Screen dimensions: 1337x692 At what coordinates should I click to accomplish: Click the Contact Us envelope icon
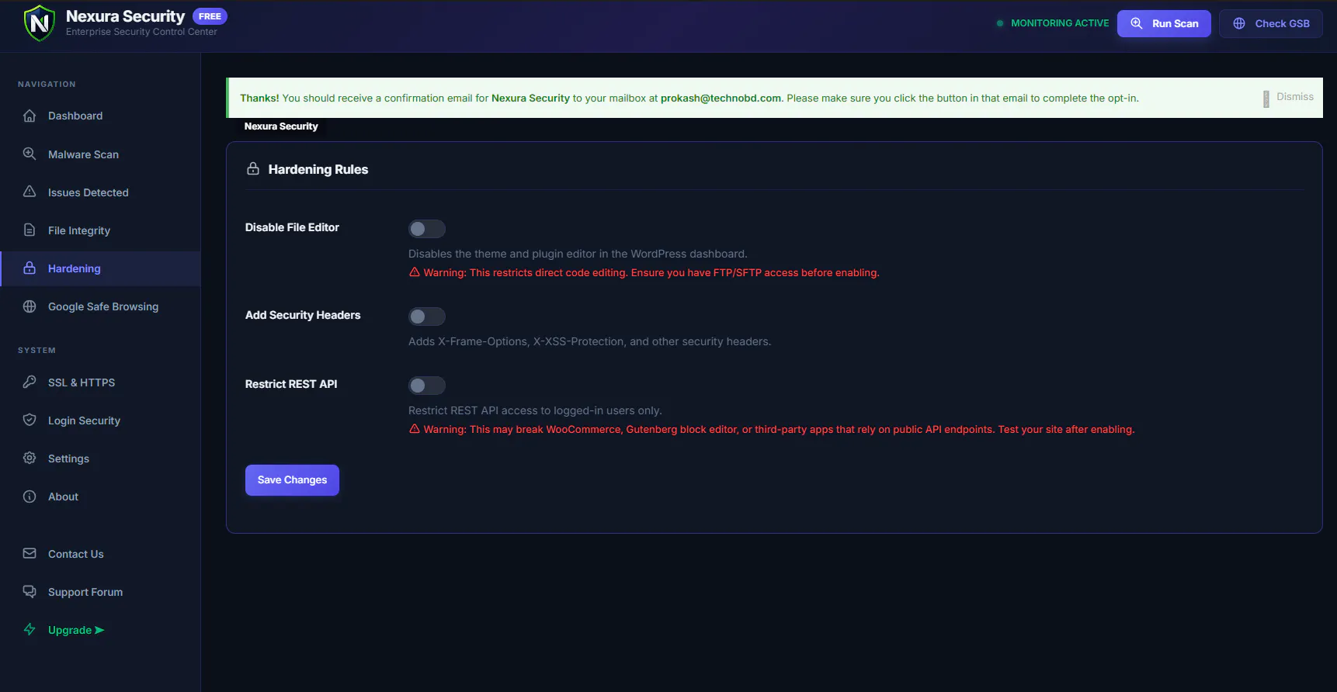[x=30, y=553]
